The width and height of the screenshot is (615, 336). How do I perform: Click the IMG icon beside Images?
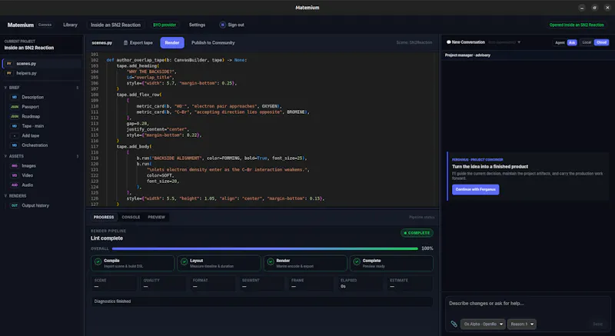point(15,166)
